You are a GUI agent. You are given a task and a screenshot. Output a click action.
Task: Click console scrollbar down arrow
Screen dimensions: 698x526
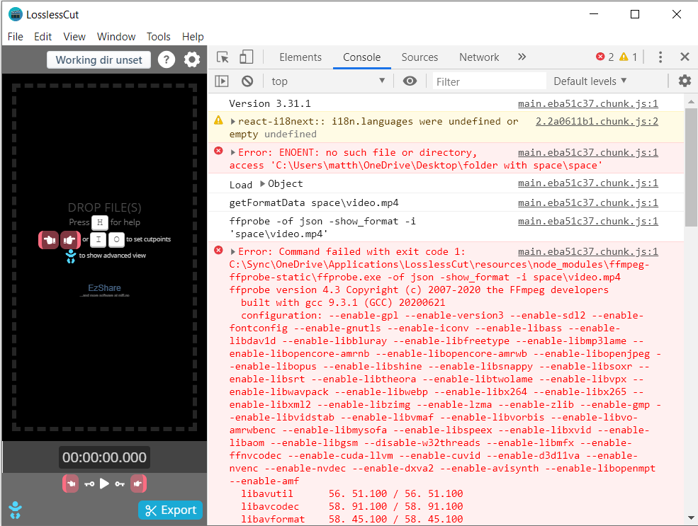click(691, 518)
